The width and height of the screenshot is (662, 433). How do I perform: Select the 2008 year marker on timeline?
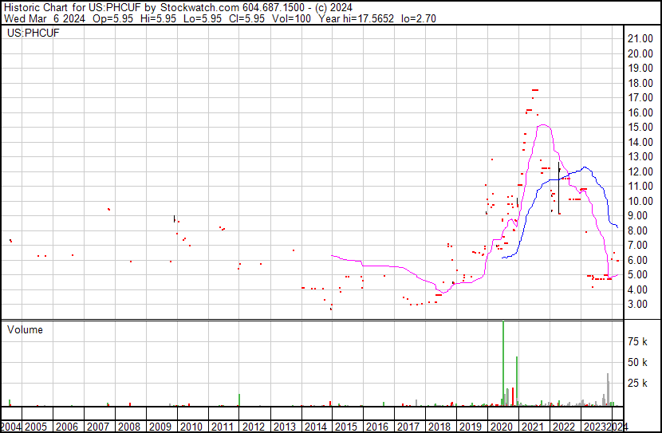(129, 426)
